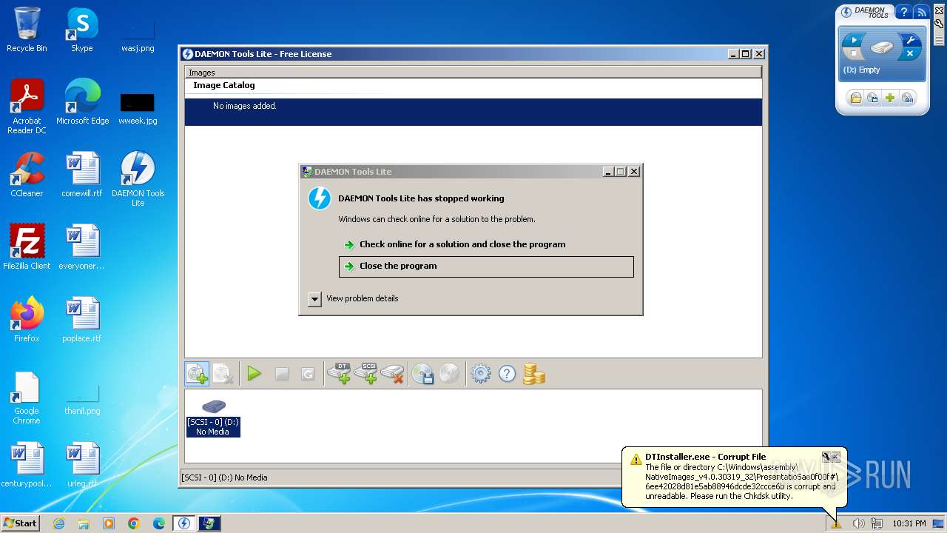Select the Firefox desktop icon

click(27, 320)
